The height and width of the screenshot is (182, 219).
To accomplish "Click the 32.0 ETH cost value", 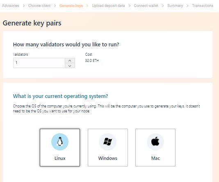I will pos(92,61).
